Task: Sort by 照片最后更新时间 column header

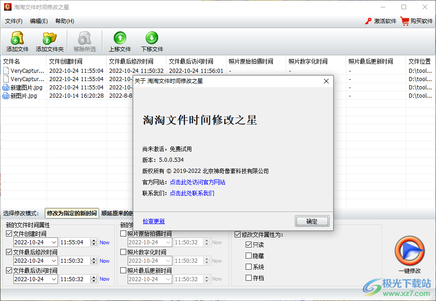Action: pos(376,61)
